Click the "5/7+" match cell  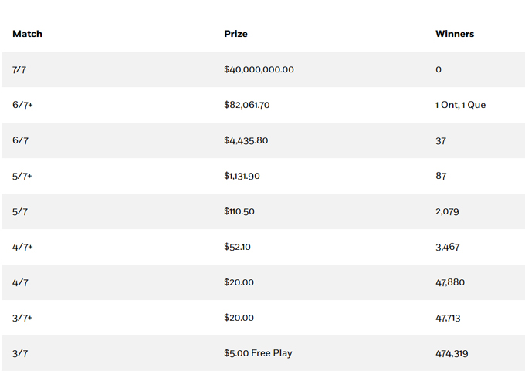[22, 177]
